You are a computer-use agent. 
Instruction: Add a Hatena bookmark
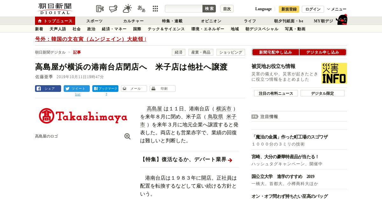click(x=105, y=89)
